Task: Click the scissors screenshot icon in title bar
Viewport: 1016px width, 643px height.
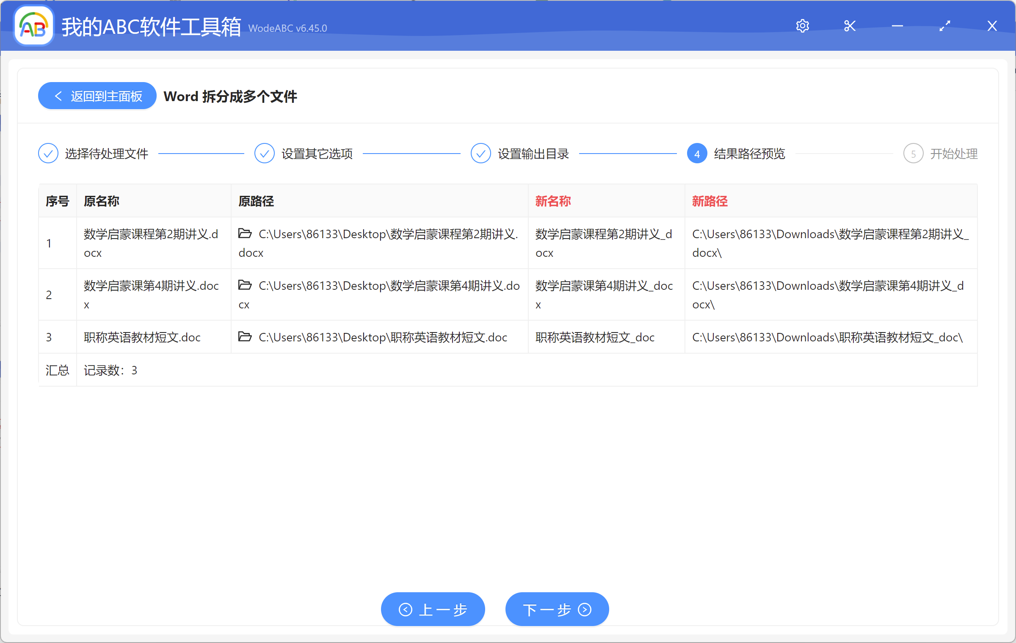Action: (x=850, y=26)
